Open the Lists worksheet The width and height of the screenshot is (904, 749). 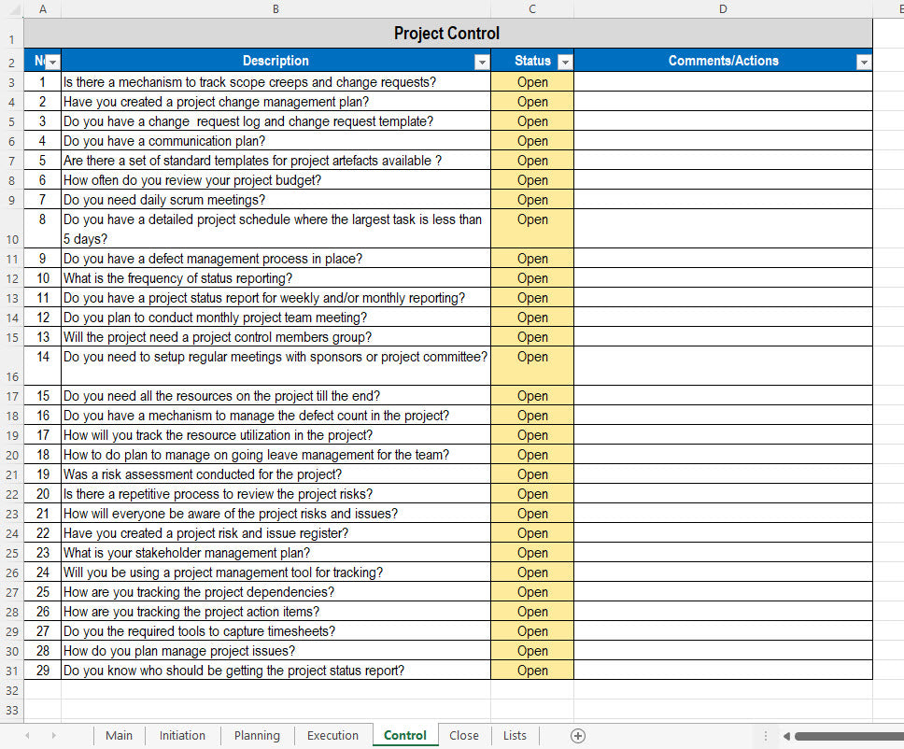point(515,735)
